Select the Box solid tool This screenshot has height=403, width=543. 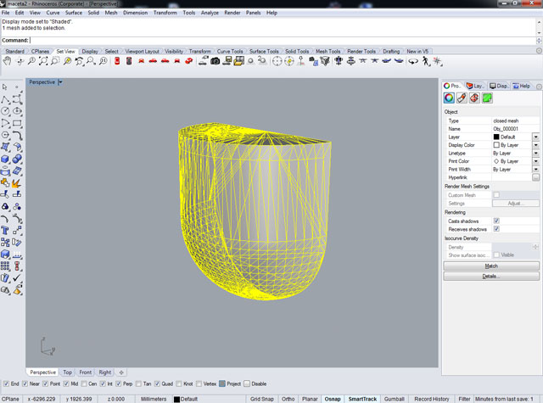pyautogui.click(x=5, y=159)
